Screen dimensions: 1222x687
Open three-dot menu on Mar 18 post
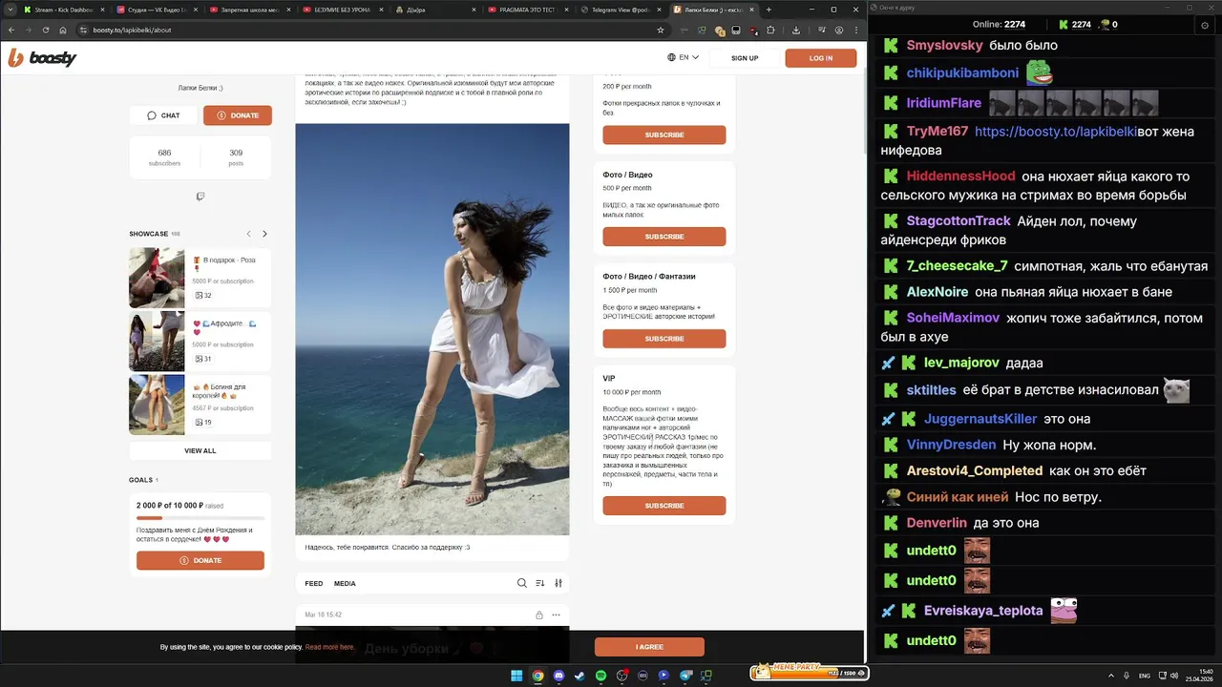pos(557,615)
